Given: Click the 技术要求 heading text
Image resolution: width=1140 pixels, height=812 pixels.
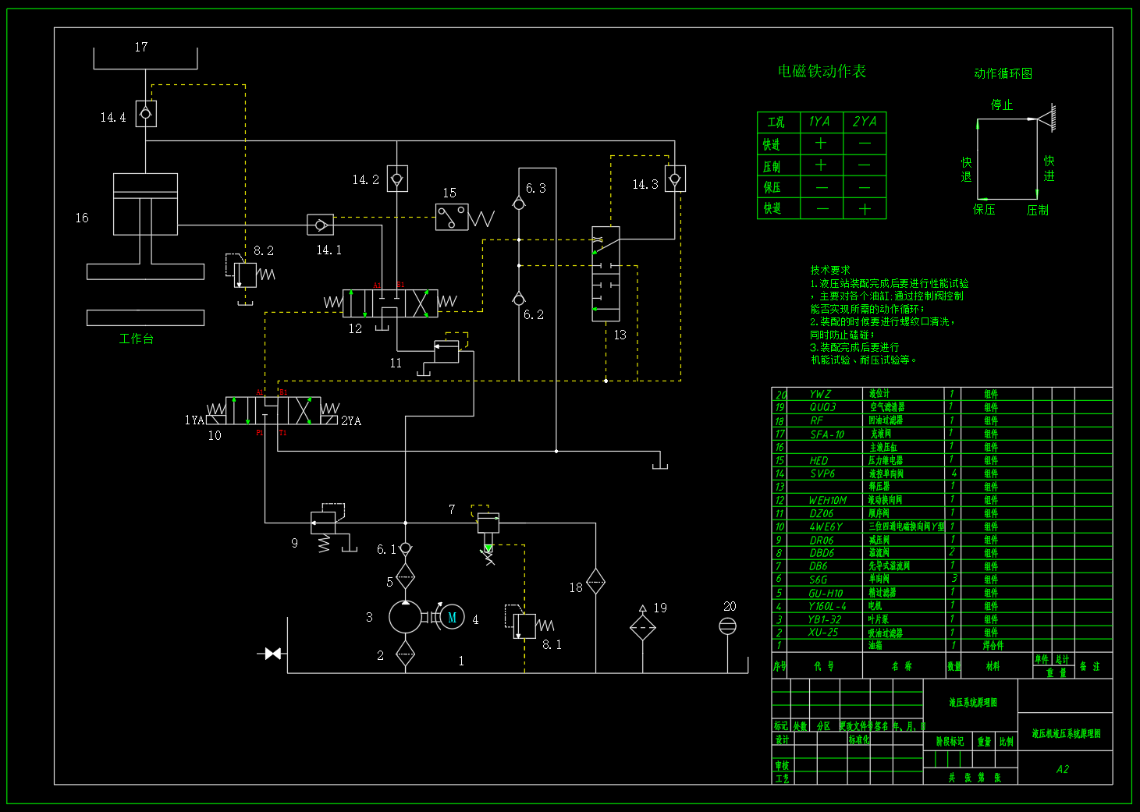Looking at the screenshot, I should click(829, 270).
